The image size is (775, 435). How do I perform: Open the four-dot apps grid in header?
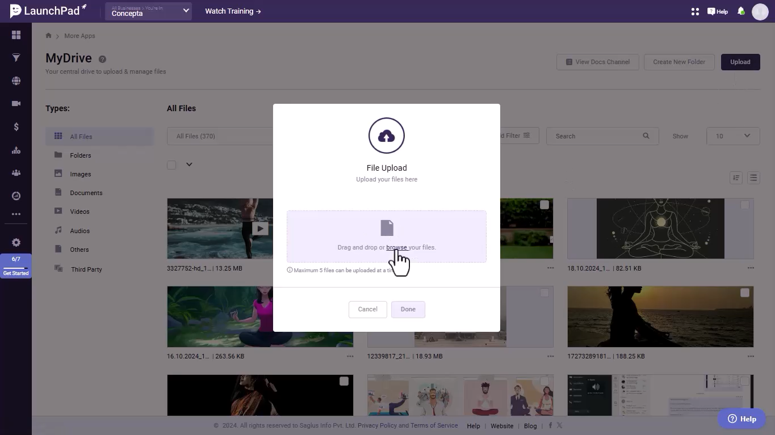coord(695,11)
